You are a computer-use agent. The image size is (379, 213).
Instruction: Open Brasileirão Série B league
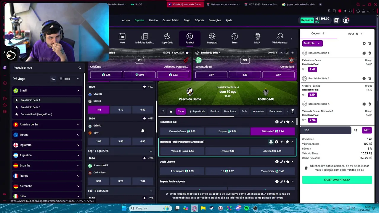[30, 107]
